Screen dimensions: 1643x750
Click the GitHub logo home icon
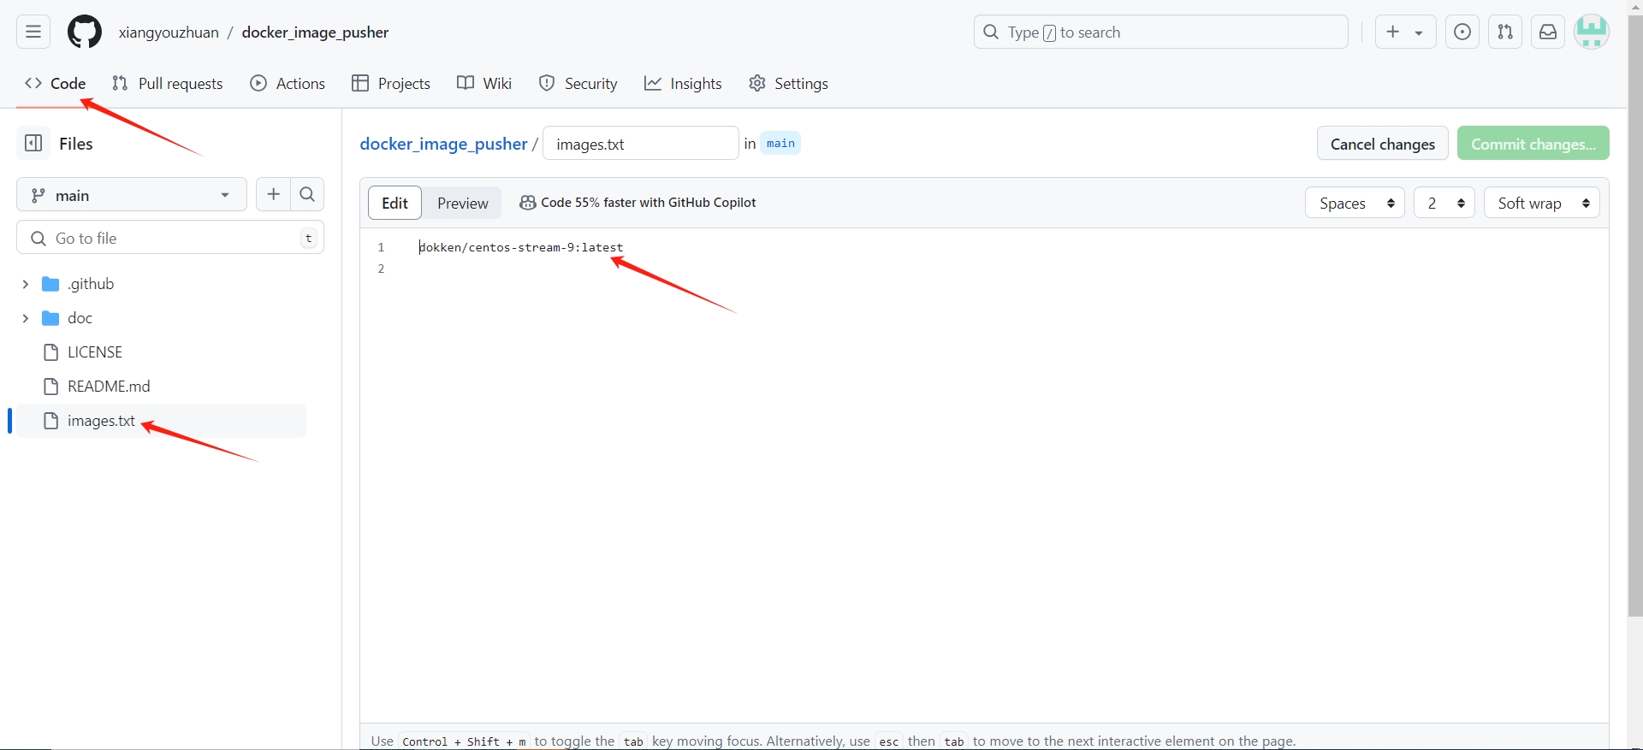pyautogui.click(x=85, y=32)
